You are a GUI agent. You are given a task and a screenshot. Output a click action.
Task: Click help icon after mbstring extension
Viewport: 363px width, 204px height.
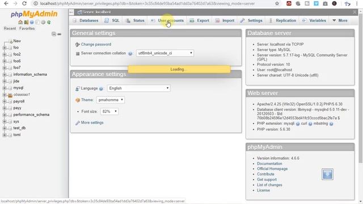pos(331,124)
